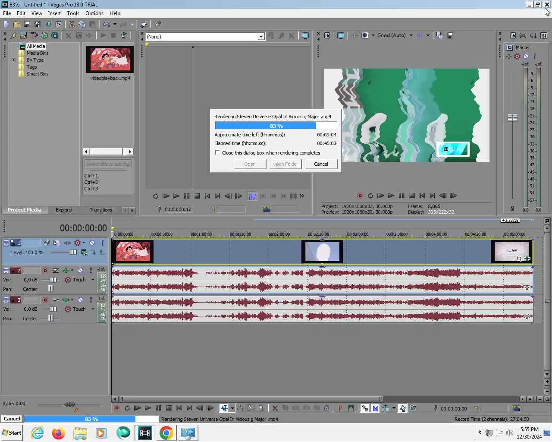Click Cancel in the rendering dialog
Viewport: 552px width, 442px height.
[x=321, y=164]
